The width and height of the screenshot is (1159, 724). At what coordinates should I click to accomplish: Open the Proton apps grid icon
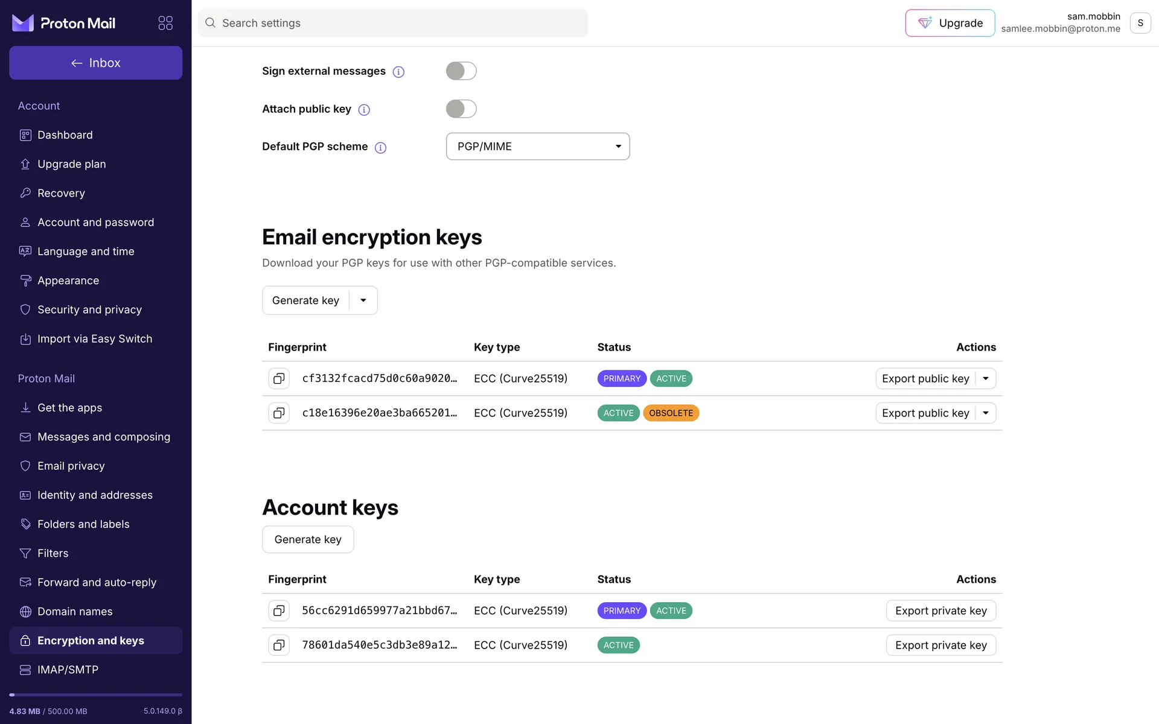coord(165,23)
